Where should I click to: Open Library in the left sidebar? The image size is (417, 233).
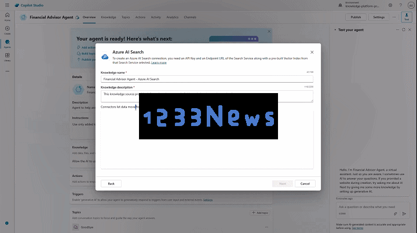(x=7, y=57)
